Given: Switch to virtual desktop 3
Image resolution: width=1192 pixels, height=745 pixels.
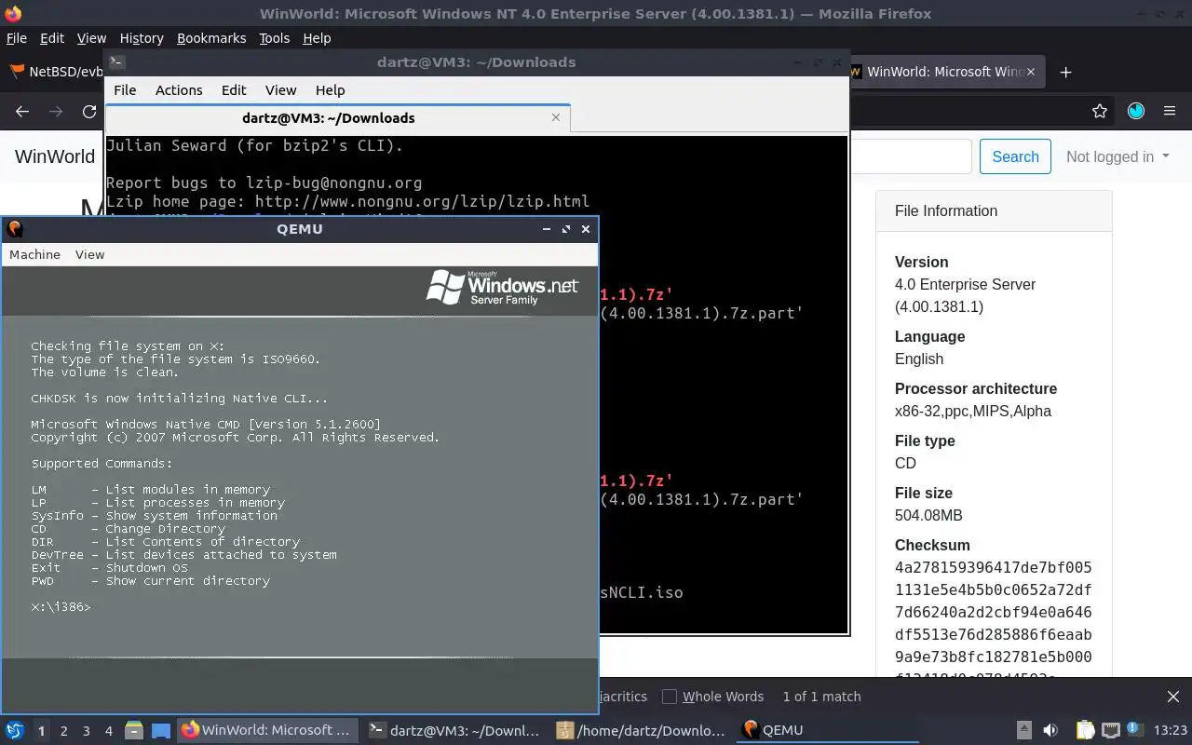Looking at the screenshot, I should click(86, 731).
